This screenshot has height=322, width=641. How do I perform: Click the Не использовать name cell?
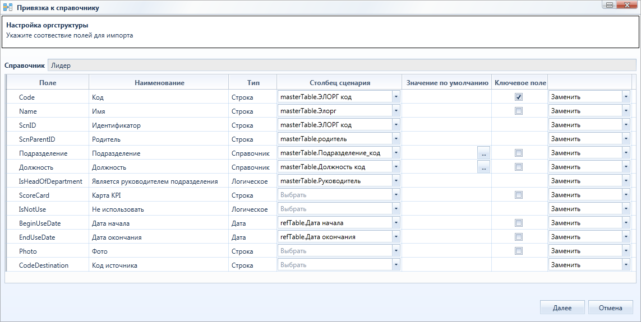(x=159, y=209)
